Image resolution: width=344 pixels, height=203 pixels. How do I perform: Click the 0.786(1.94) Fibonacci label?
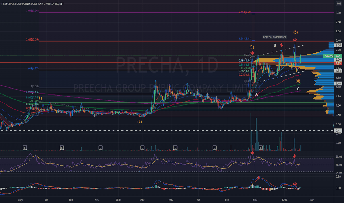(245, 61)
